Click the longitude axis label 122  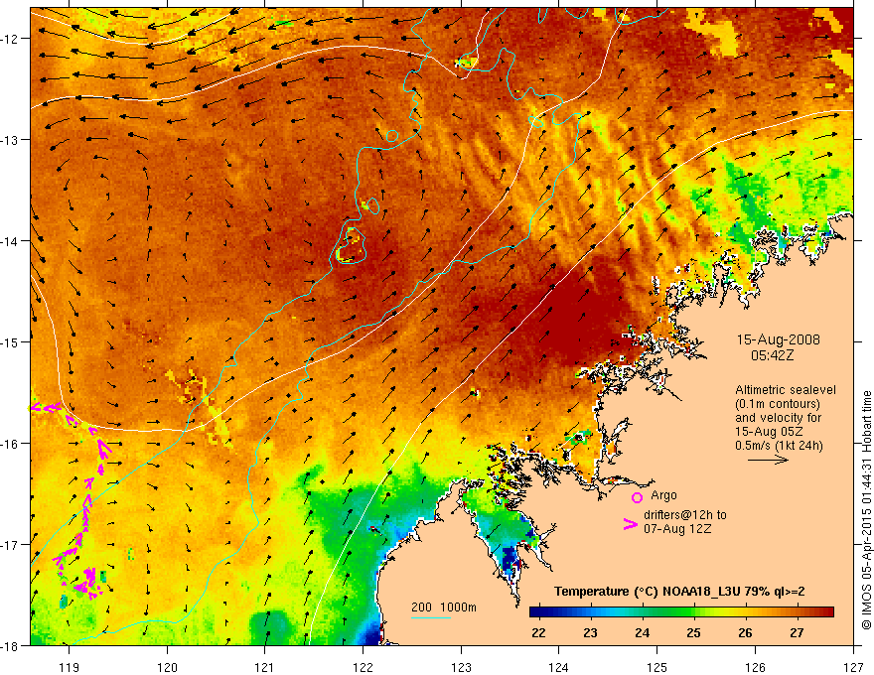[363, 667]
